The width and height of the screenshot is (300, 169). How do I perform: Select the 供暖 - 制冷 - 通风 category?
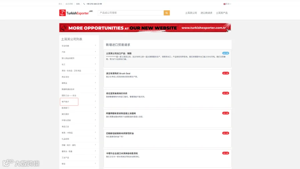pyautogui.click(x=69, y=145)
